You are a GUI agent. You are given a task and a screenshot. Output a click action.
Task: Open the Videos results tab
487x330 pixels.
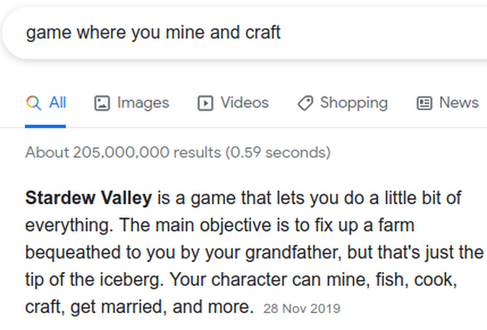[x=244, y=102]
